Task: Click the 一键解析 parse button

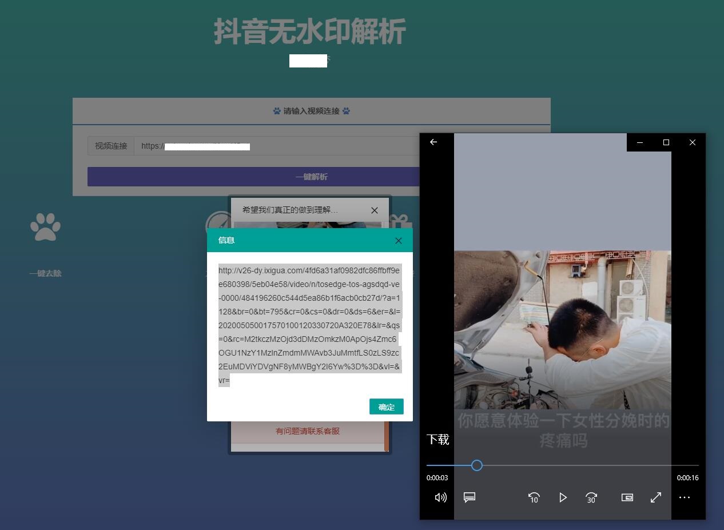Action: point(311,177)
